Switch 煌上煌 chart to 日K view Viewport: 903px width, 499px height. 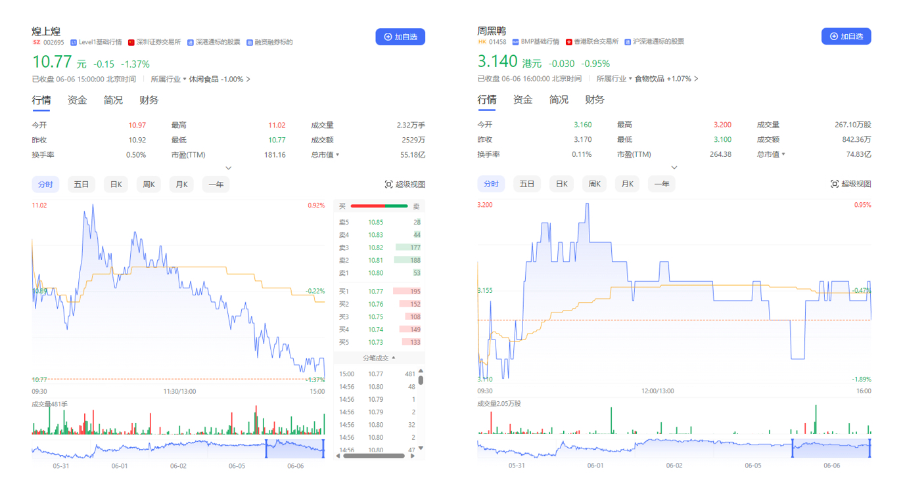pyautogui.click(x=116, y=184)
